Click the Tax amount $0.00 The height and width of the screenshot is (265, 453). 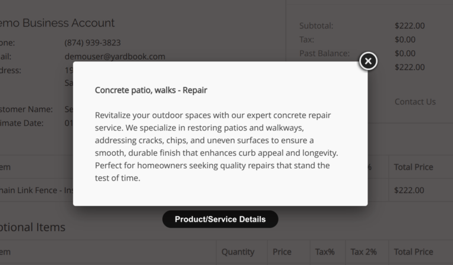(x=405, y=40)
